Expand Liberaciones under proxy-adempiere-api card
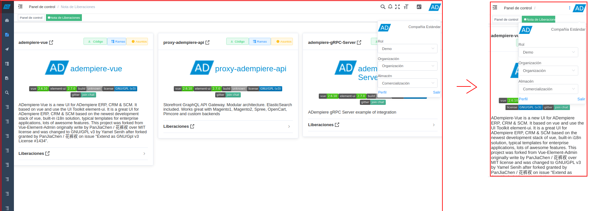 coord(289,126)
